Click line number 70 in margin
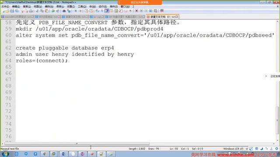280x157 pixels. coord(8,99)
